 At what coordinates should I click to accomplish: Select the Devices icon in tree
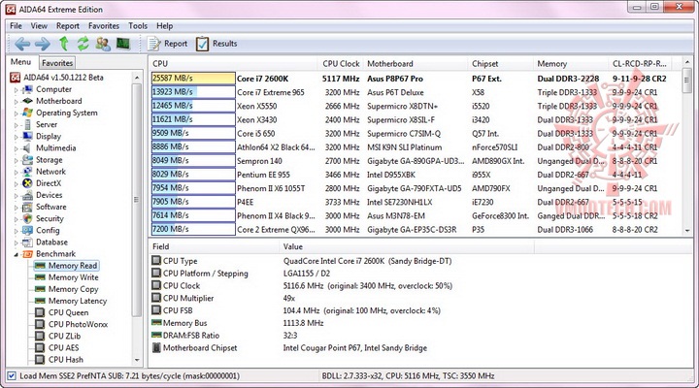[27, 195]
